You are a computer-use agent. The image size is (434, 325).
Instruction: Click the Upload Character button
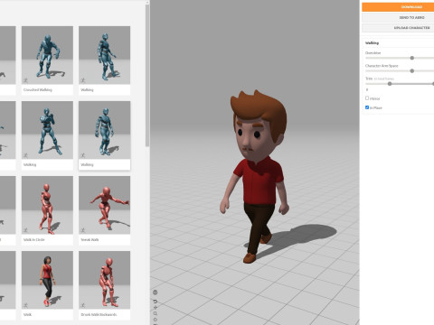tap(398, 28)
